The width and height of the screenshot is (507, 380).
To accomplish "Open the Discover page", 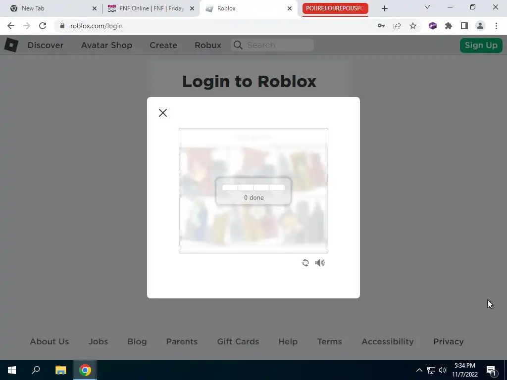I will tap(46, 45).
